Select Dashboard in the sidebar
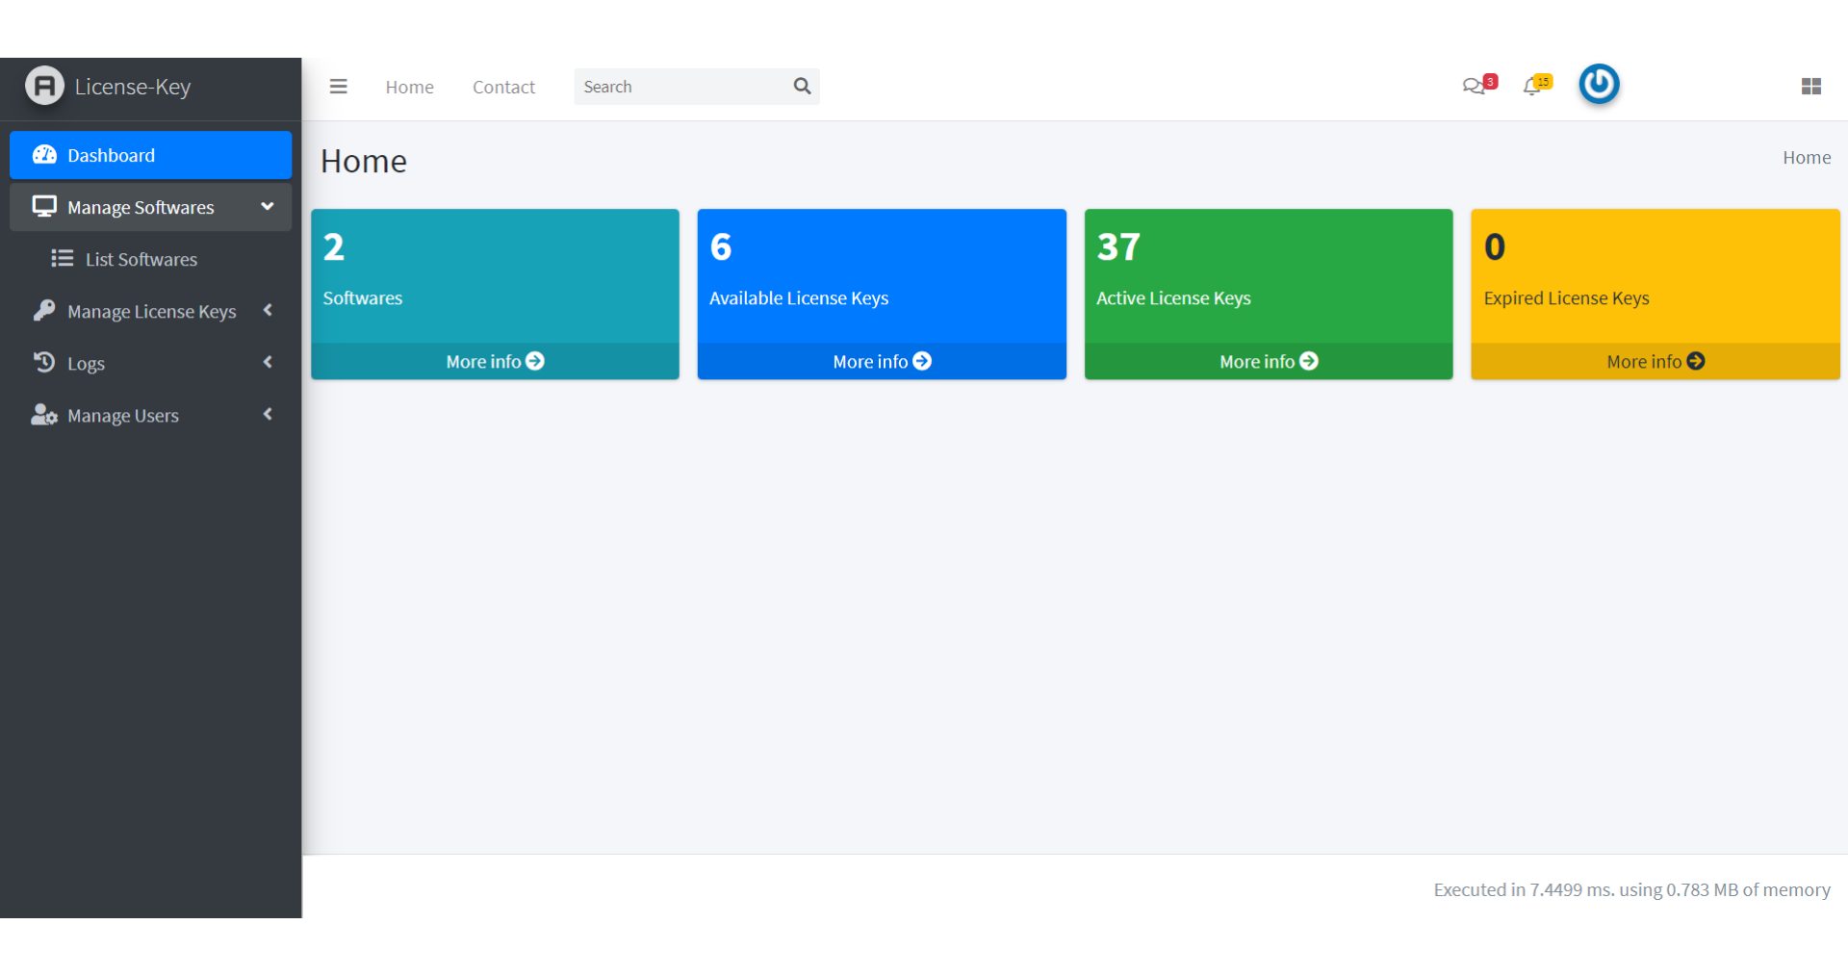The image size is (1848, 976). (x=150, y=156)
